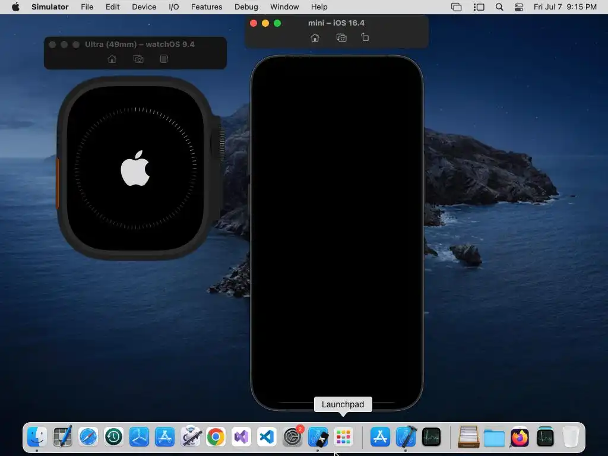Screen dimensions: 608x456
Task: Open Time Machine from the Dock
Action: click(x=113, y=437)
